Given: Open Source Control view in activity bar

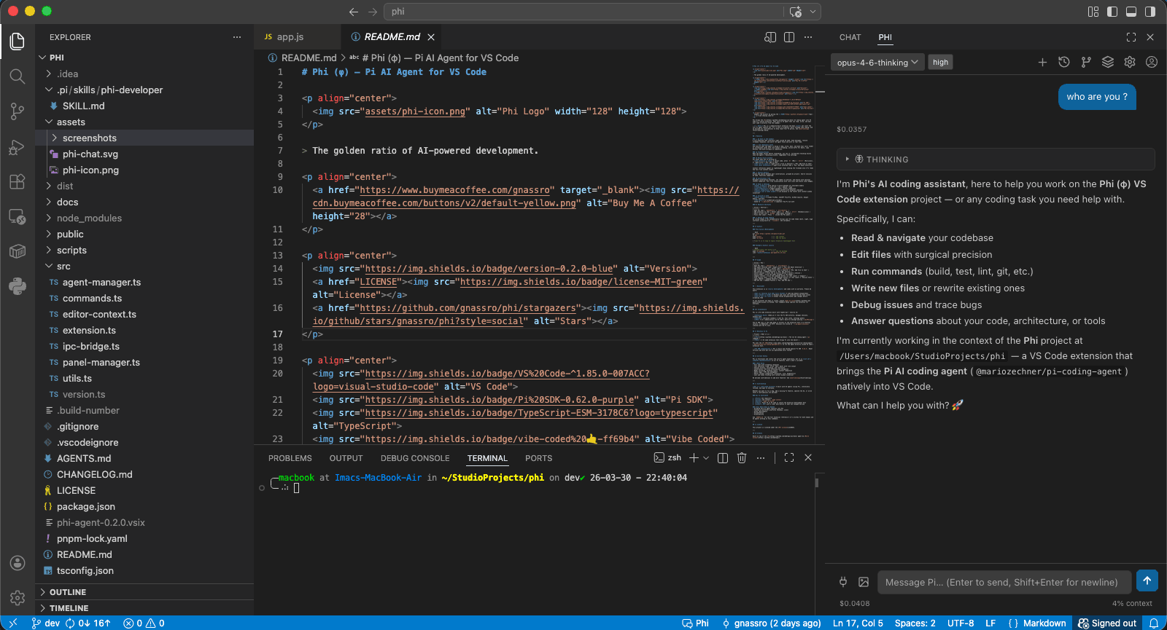Looking at the screenshot, I should 18,111.
